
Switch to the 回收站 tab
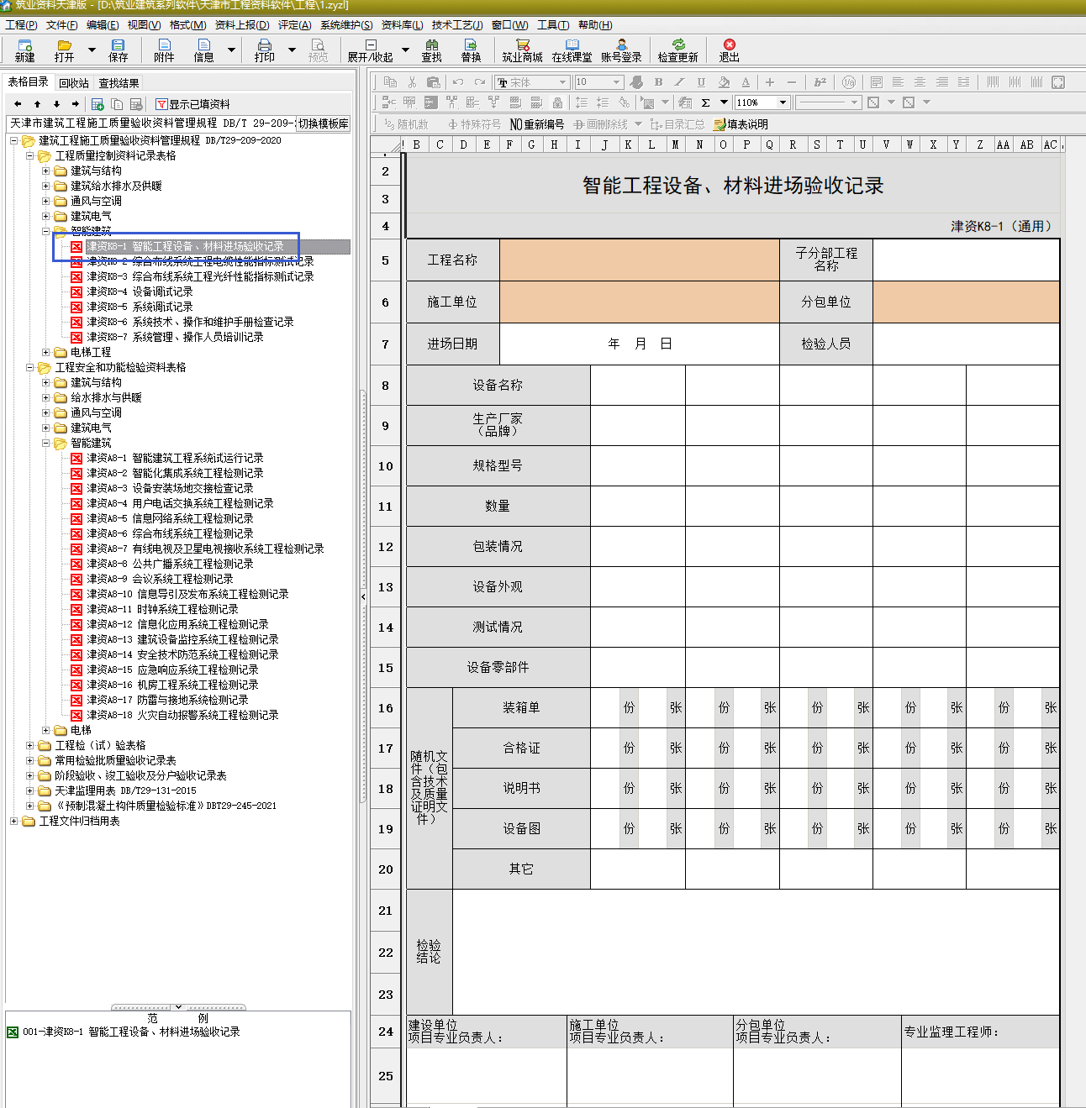[74, 83]
